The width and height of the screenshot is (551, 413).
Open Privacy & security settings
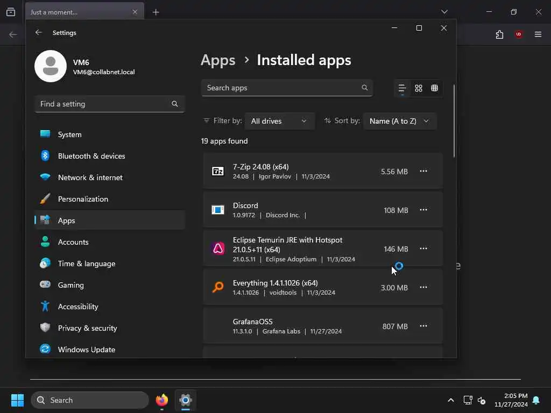(110, 328)
